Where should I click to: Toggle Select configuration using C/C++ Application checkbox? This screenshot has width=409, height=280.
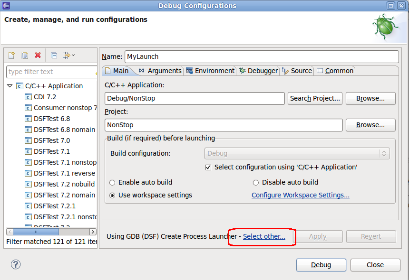click(208, 168)
